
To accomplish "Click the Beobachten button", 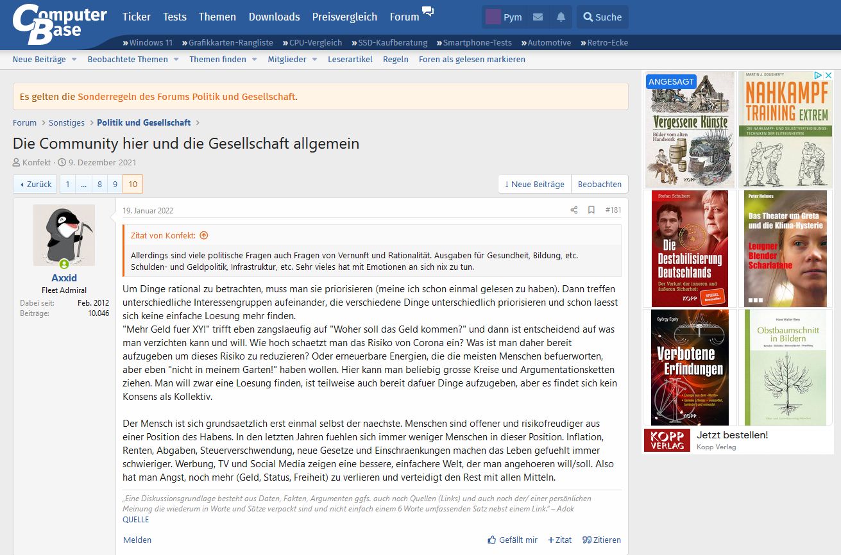I will pos(599,184).
